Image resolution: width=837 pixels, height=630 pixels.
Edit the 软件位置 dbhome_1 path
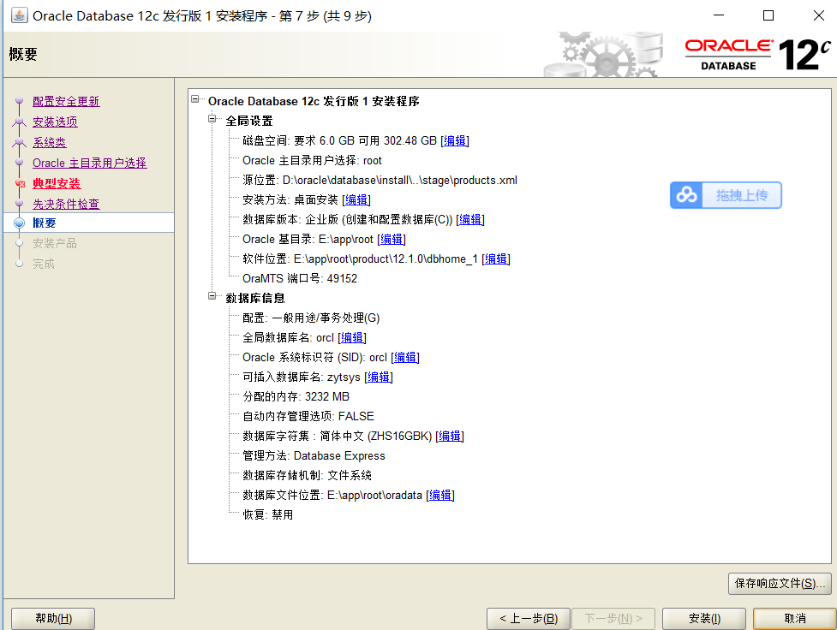click(496, 259)
